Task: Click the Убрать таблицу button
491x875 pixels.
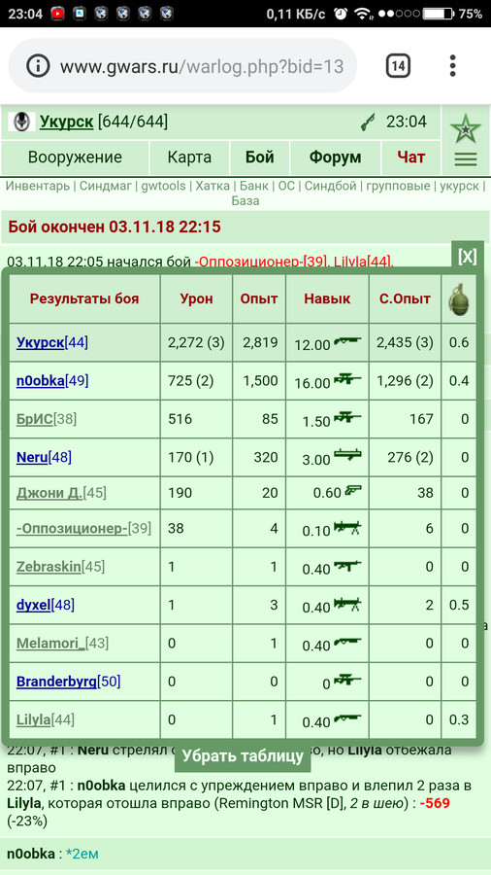Action: (243, 756)
